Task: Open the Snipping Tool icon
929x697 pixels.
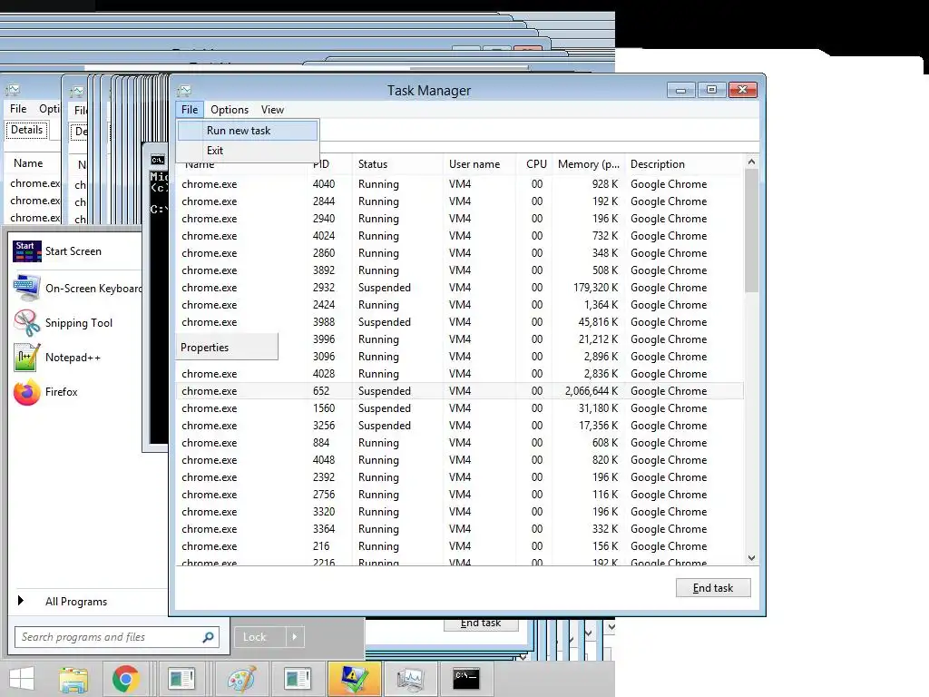Action: (26, 323)
